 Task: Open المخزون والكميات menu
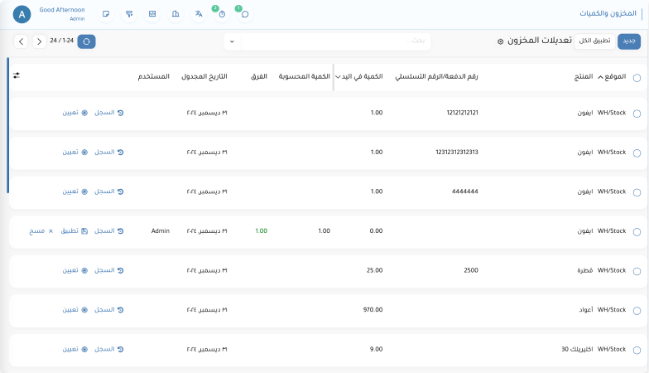608,14
